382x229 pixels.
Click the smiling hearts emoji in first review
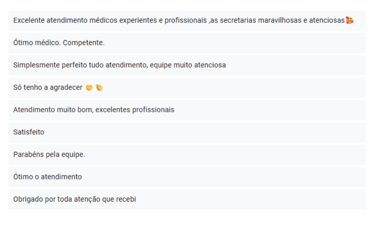(x=350, y=20)
